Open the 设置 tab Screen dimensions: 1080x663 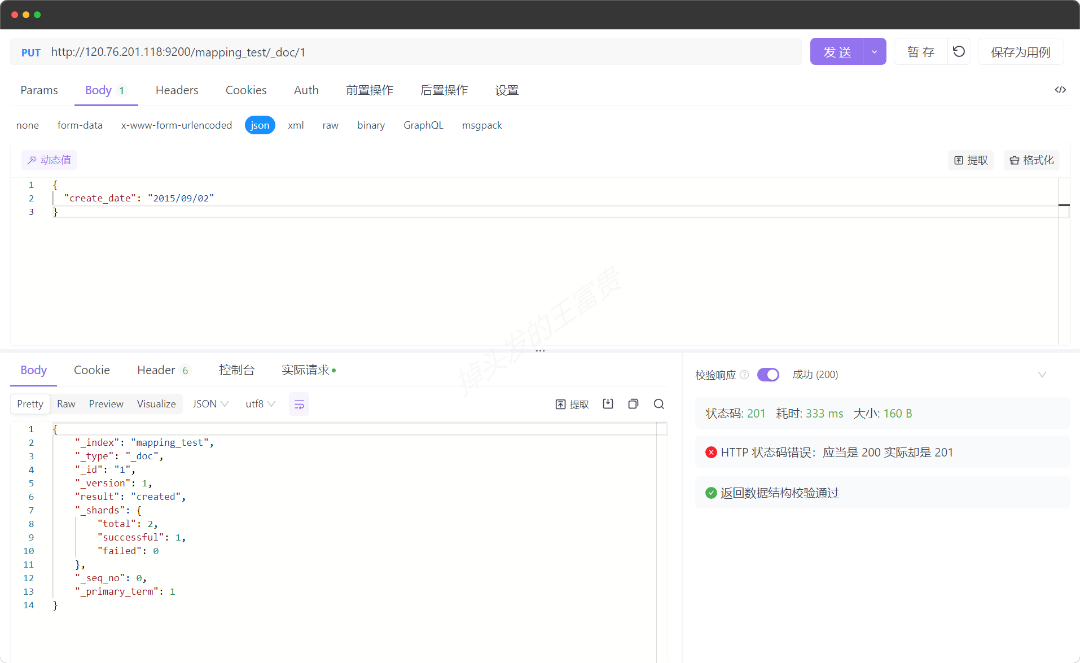tap(507, 90)
